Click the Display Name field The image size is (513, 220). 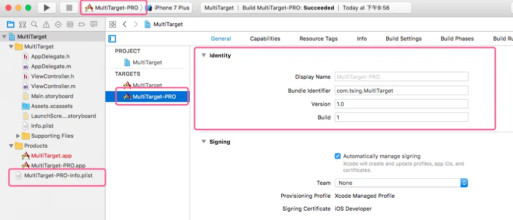(x=402, y=77)
